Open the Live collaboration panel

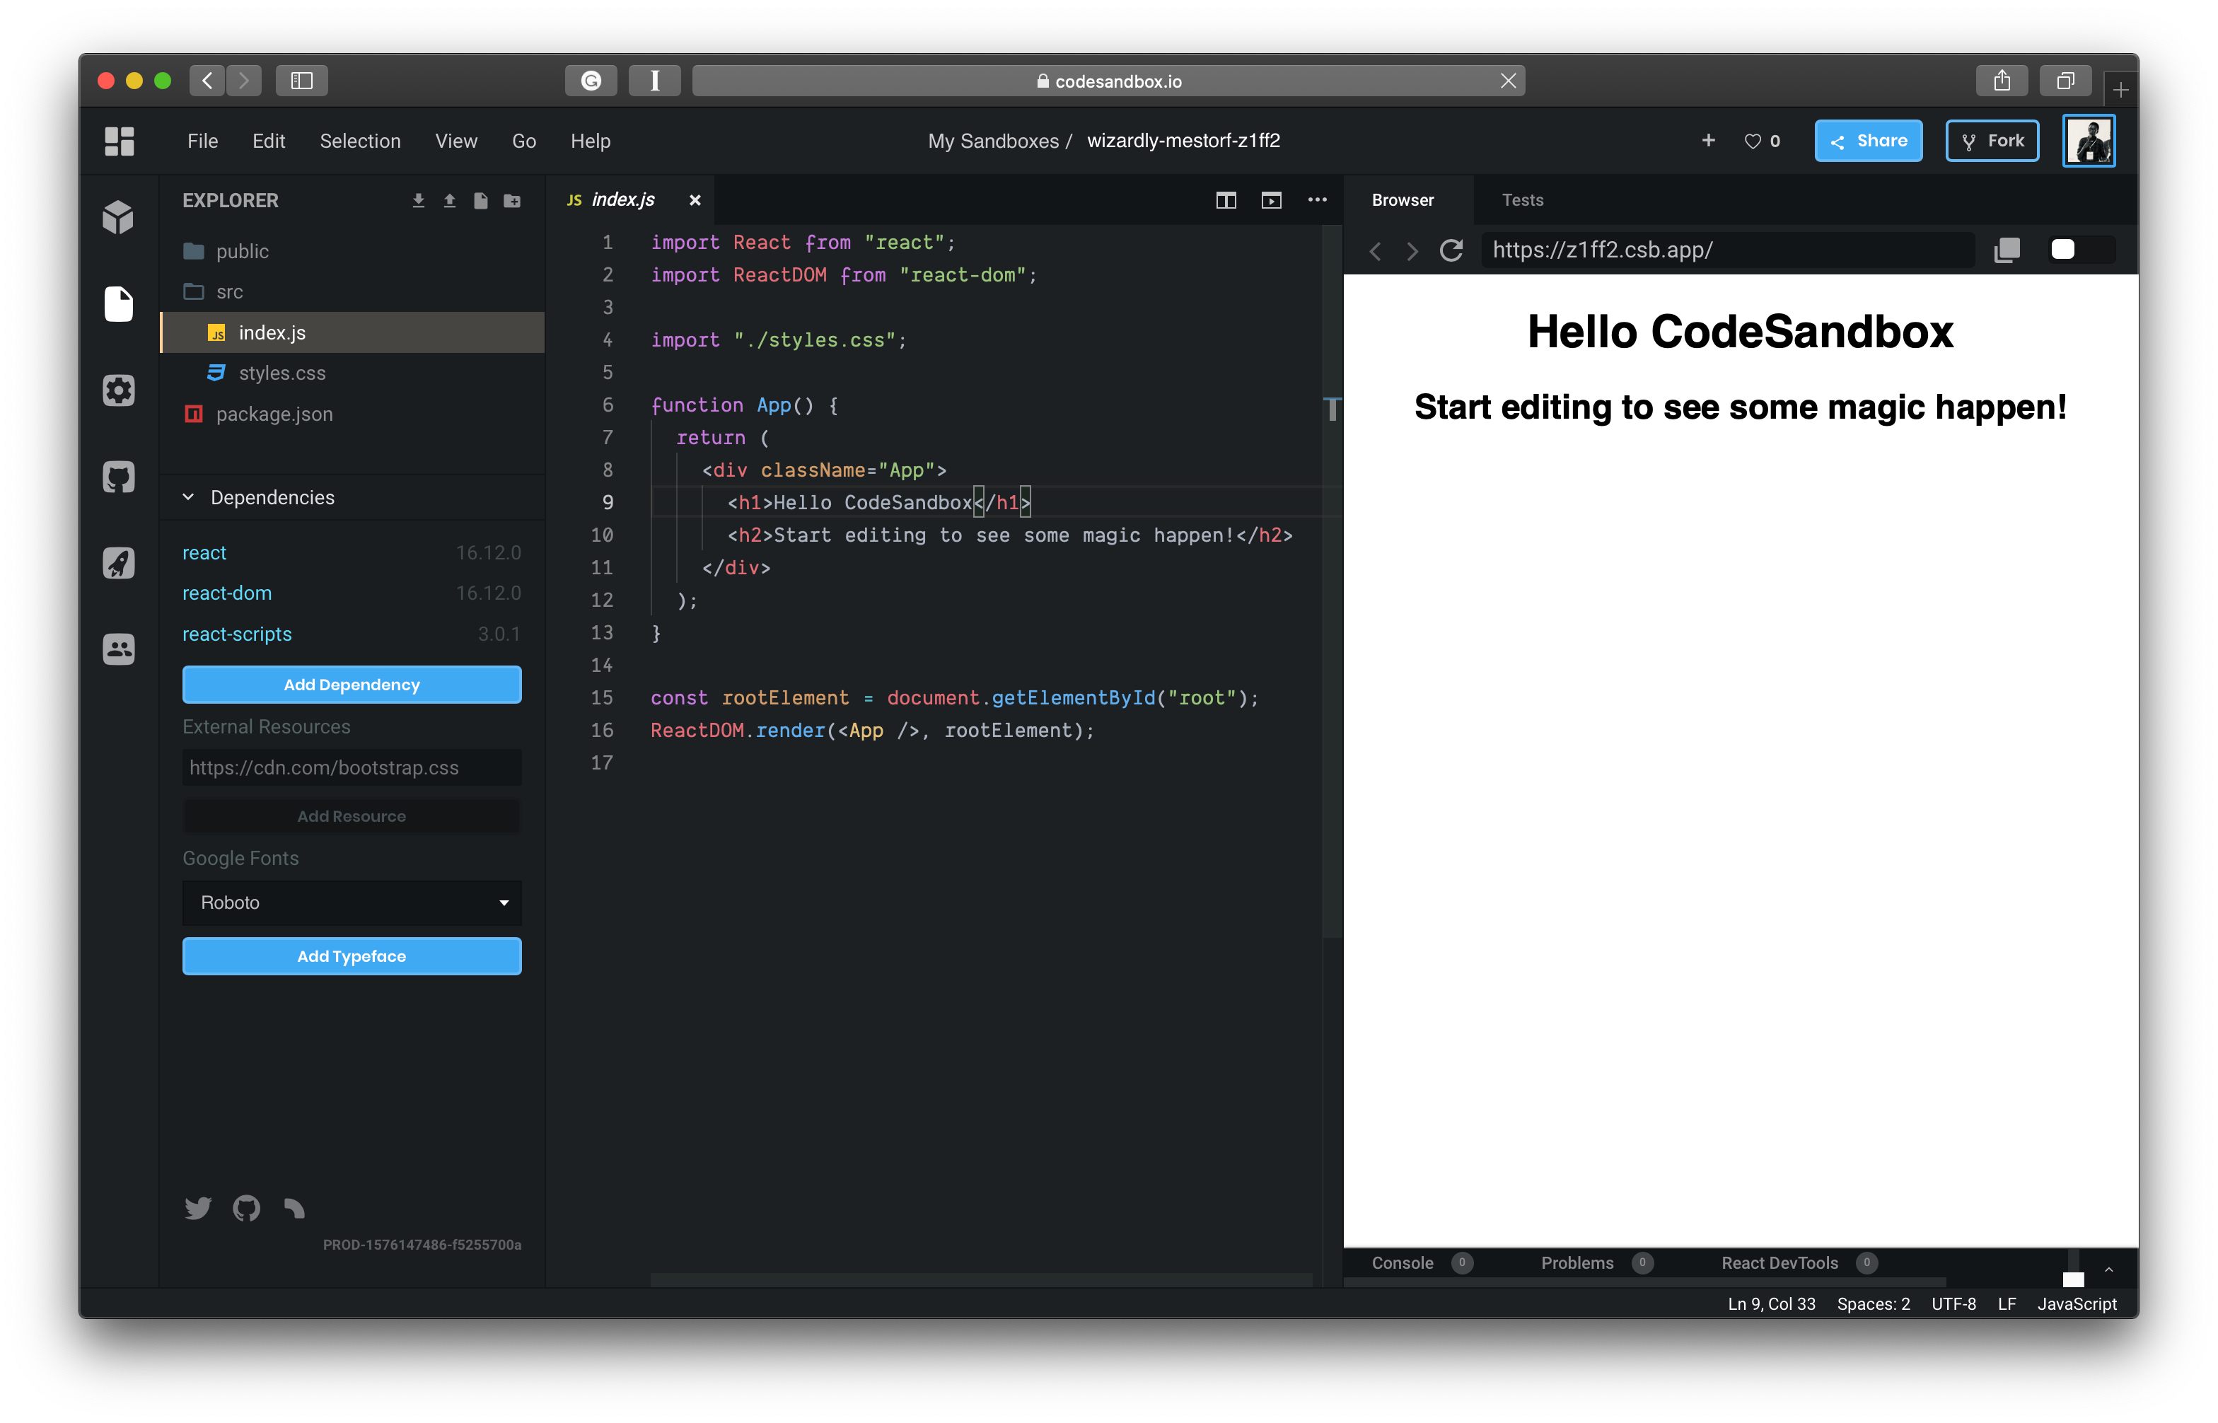pyautogui.click(x=118, y=649)
